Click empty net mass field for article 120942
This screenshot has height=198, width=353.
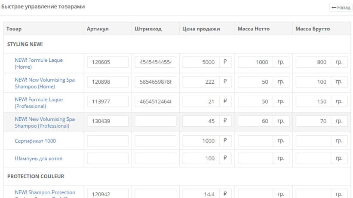click(255, 194)
